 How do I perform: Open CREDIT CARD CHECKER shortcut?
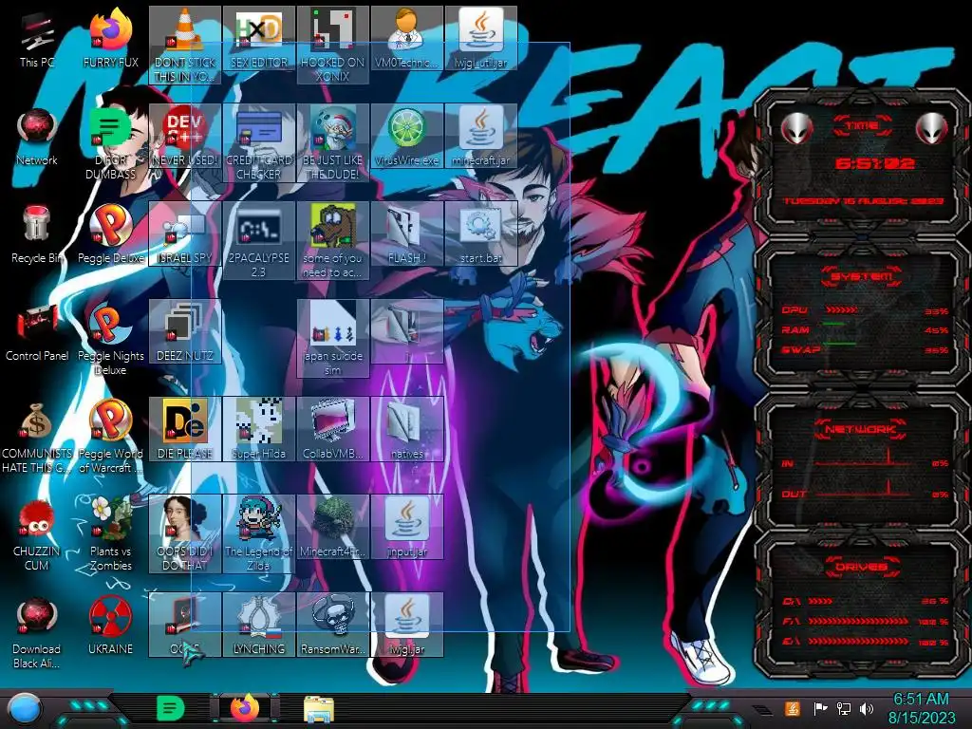tap(258, 142)
